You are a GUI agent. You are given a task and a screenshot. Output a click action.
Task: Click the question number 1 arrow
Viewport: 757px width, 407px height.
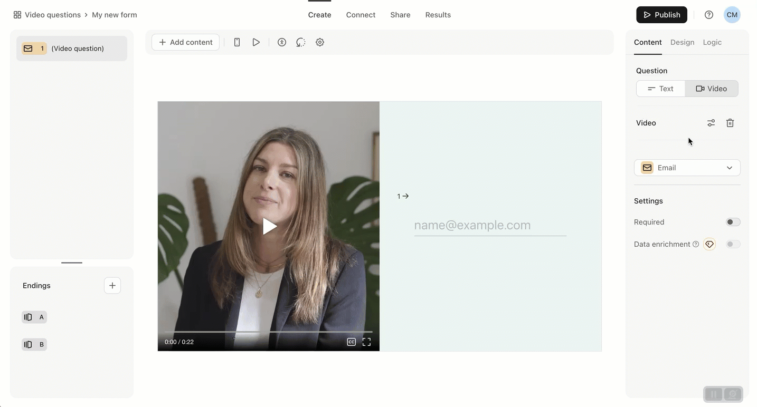(x=403, y=196)
